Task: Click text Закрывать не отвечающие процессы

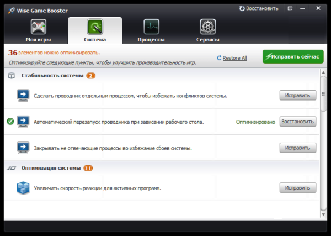Action: (x=113, y=148)
